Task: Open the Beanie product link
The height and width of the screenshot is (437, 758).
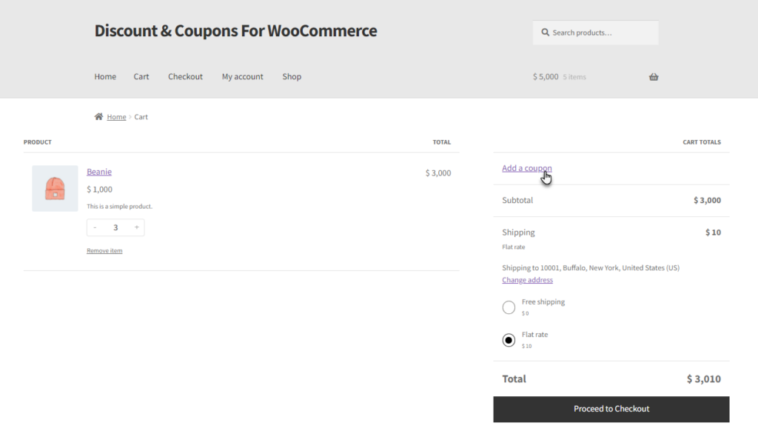Action: (99, 171)
